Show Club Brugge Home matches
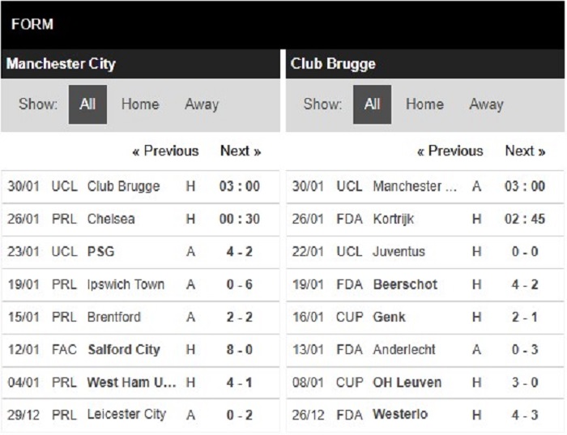The image size is (567, 435). tap(424, 104)
